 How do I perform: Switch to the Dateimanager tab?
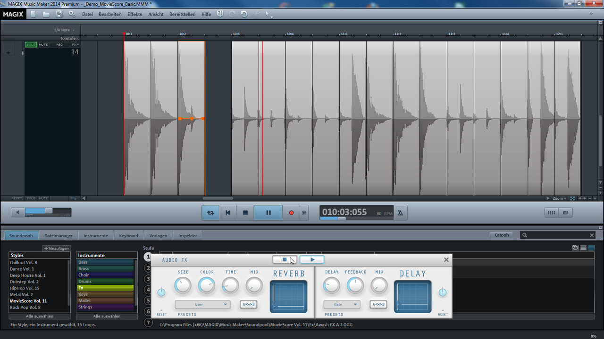click(x=59, y=235)
